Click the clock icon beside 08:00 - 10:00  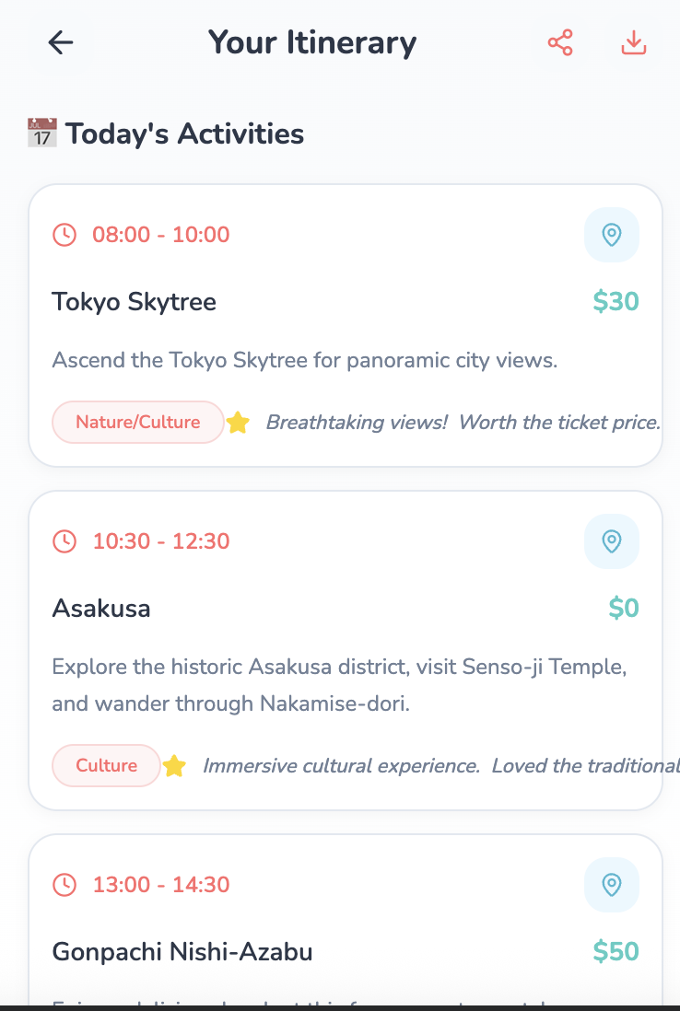tap(64, 235)
